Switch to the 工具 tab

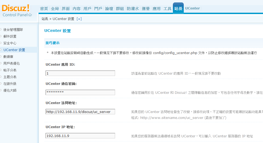click(x=167, y=9)
